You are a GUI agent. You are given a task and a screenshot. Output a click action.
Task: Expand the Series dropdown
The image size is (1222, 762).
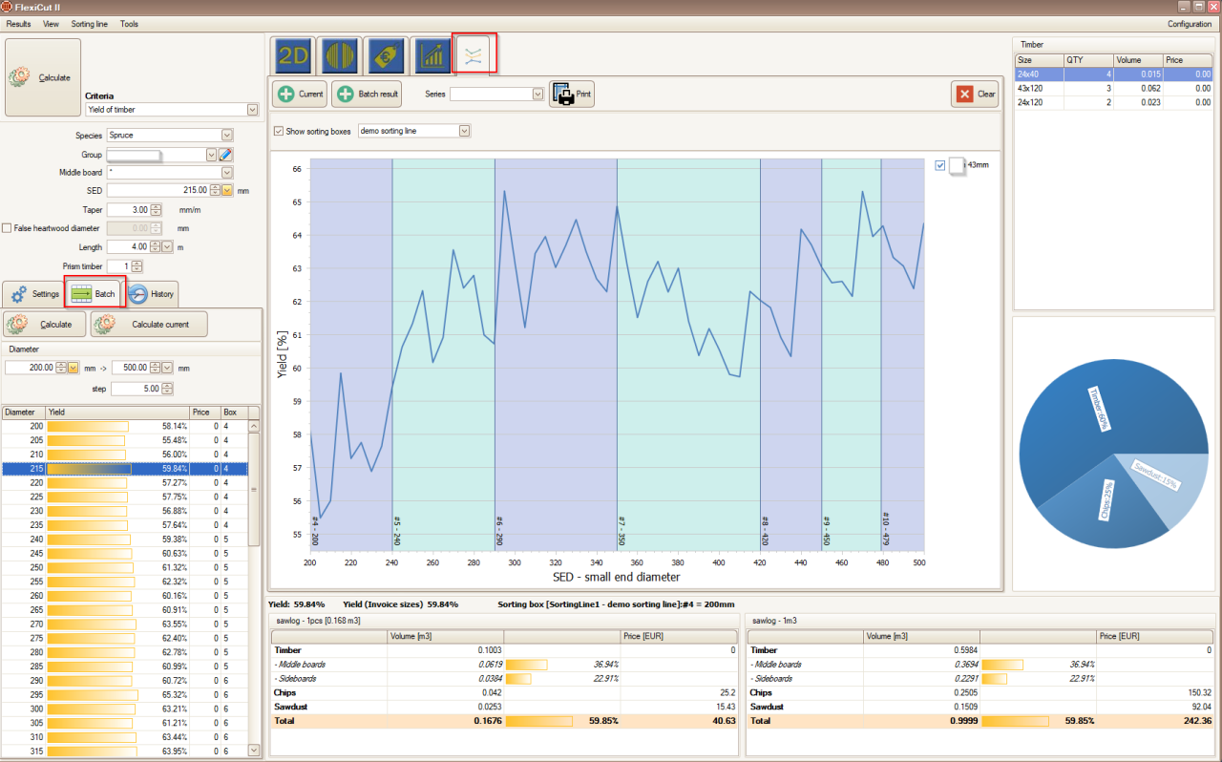tap(538, 94)
